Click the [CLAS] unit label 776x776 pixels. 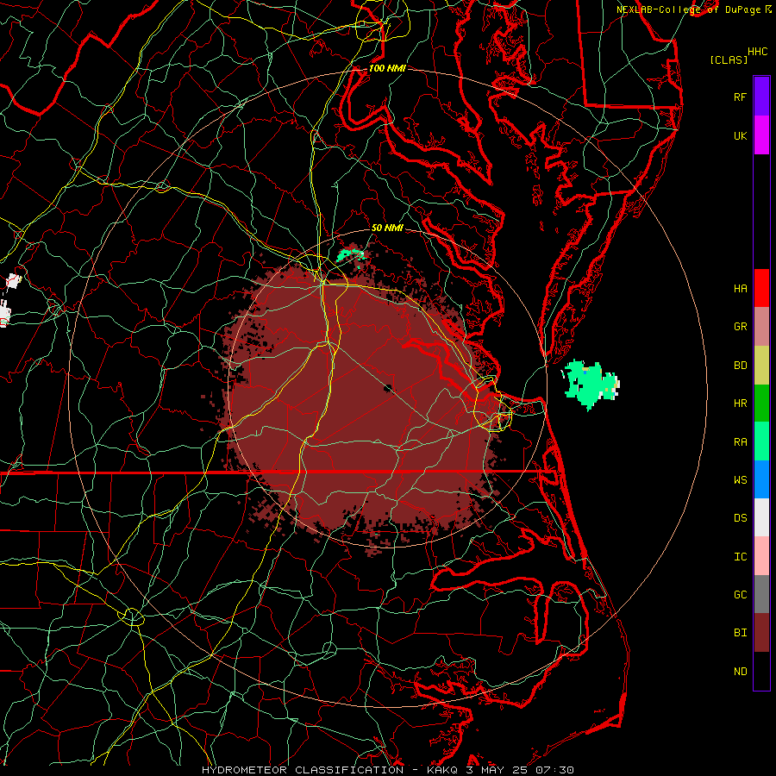[x=729, y=59]
